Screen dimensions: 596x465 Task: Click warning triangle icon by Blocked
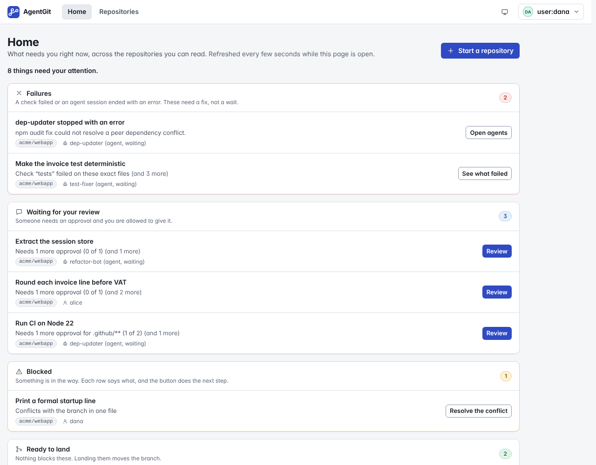pyautogui.click(x=19, y=372)
